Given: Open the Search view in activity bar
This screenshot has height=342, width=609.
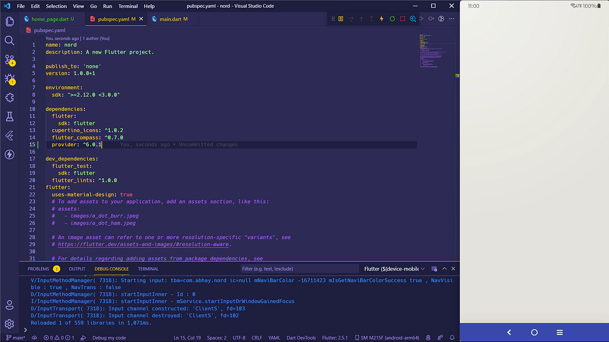Looking at the screenshot, I should [x=10, y=40].
